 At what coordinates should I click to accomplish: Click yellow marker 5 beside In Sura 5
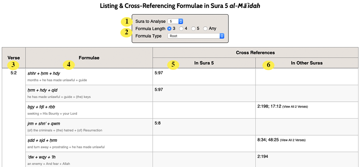(173, 65)
